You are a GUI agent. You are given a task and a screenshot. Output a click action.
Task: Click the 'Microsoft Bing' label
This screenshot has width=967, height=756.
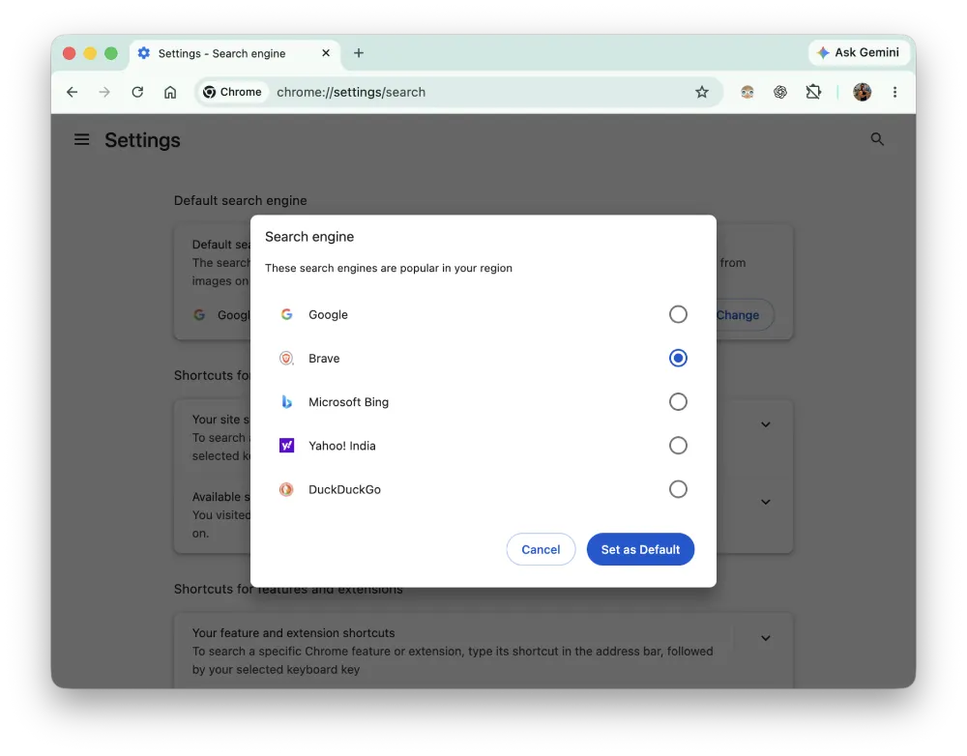348,402
